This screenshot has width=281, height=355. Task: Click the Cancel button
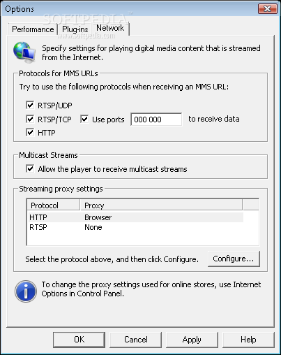(x=136, y=340)
